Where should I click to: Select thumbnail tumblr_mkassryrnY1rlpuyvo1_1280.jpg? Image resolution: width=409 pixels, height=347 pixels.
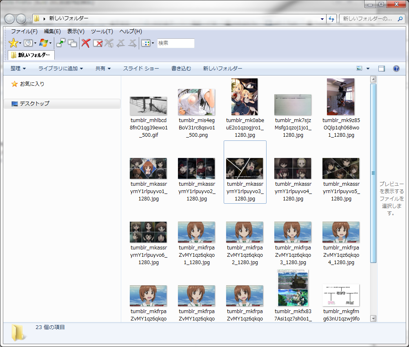[148, 168]
